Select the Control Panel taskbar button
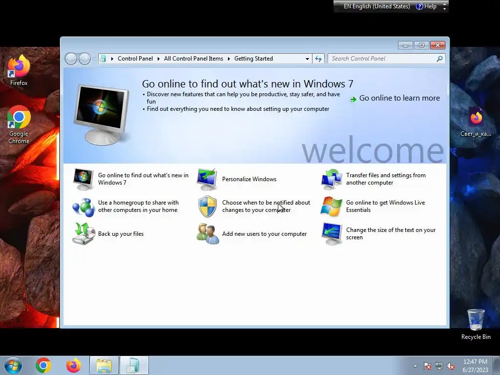The width and height of the screenshot is (500, 375). 134,365
